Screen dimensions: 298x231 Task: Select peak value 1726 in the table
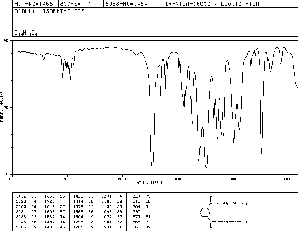pos(50,201)
